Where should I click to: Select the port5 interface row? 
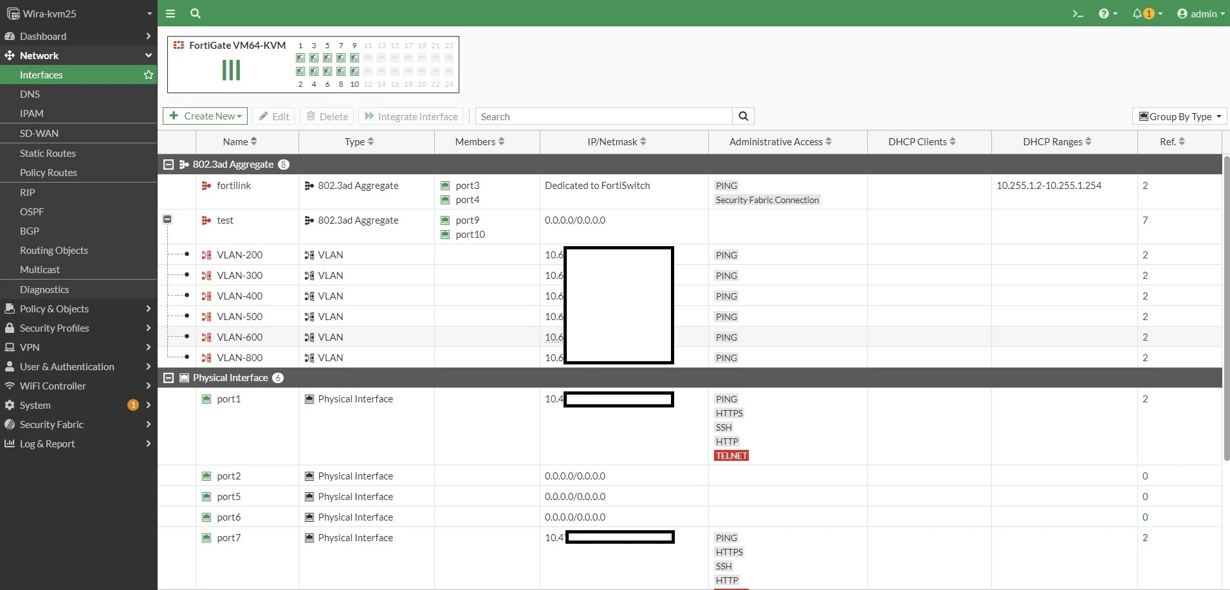point(690,496)
